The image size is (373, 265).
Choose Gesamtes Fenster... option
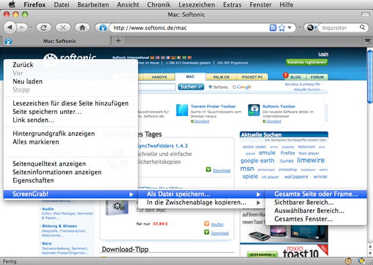tap(316, 219)
